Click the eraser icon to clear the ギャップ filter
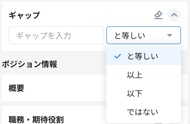 [x=158, y=15]
